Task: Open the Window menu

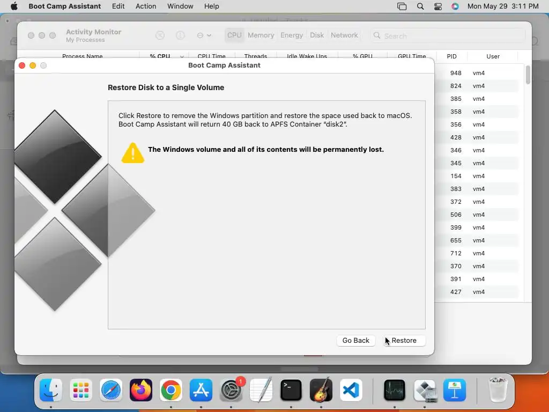Action: pos(180,6)
